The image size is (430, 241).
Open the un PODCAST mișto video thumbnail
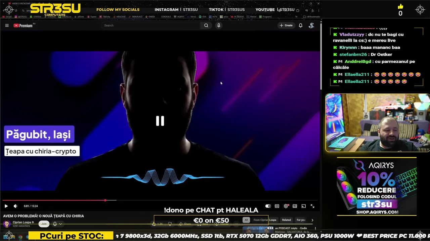click(258, 230)
